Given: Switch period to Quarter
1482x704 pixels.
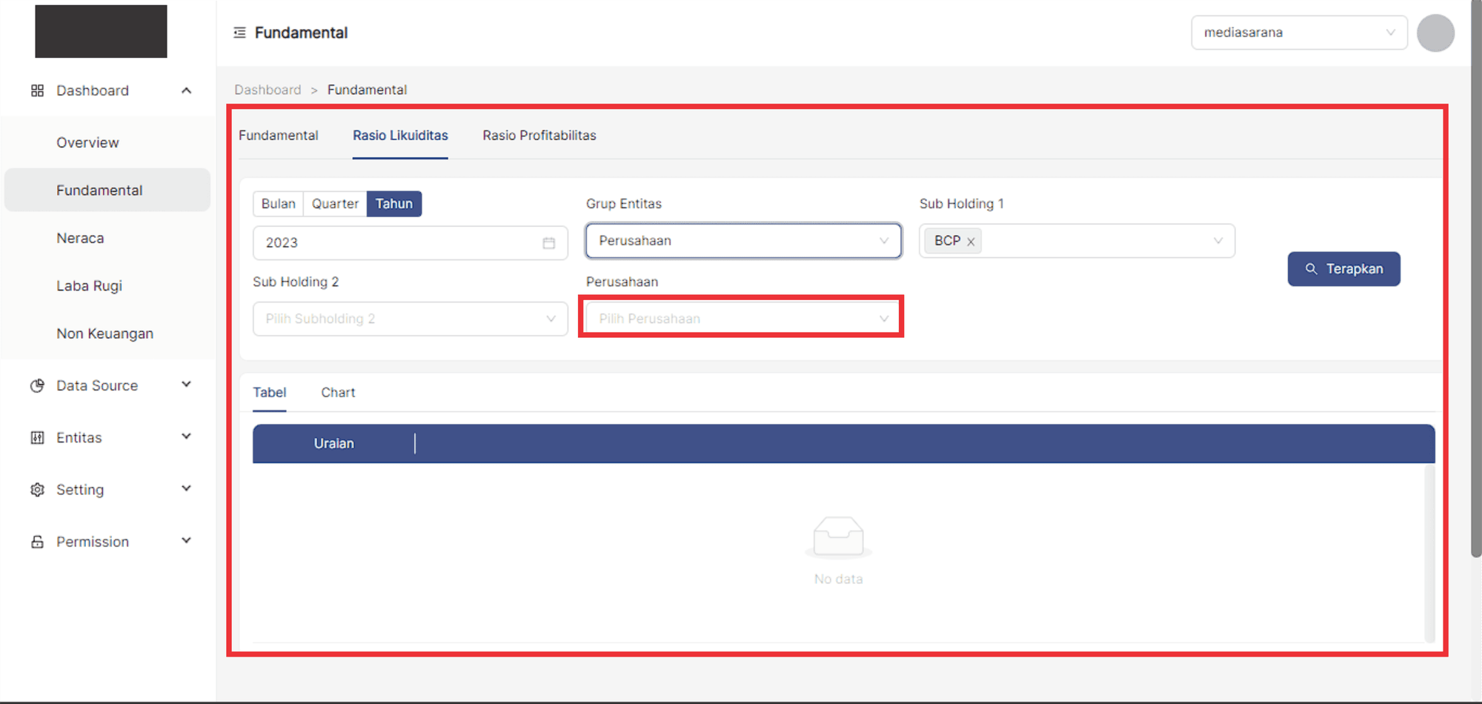Looking at the screenshot, I should coord(335,204).
